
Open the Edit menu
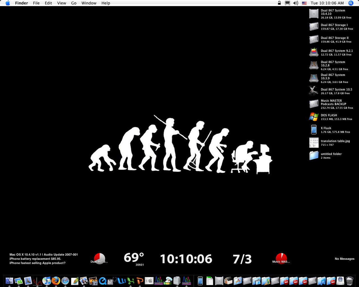[x=49, y=3]
